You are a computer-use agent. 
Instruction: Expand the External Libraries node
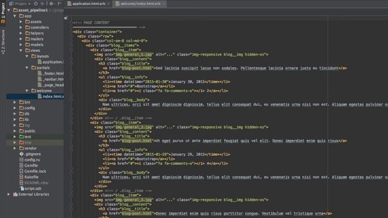pyautogui.click(x=9, y=194)
